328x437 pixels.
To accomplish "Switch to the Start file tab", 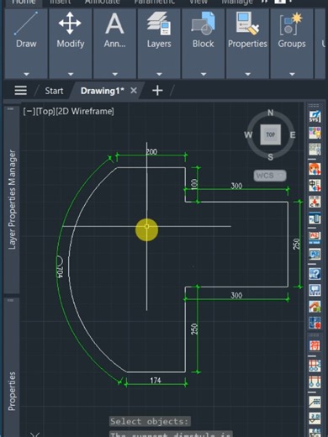I will 54,91.
